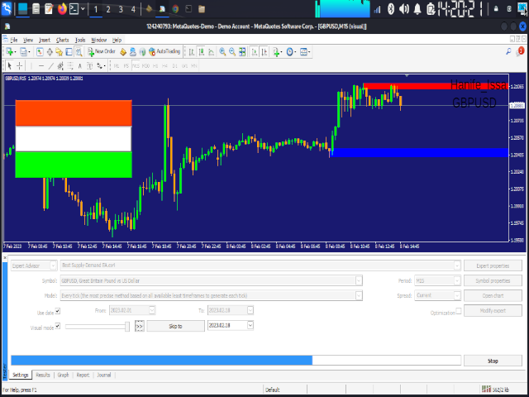Click the tester progress bar
Viewport: 529px width, 397px height.
(x=236, y=361)
